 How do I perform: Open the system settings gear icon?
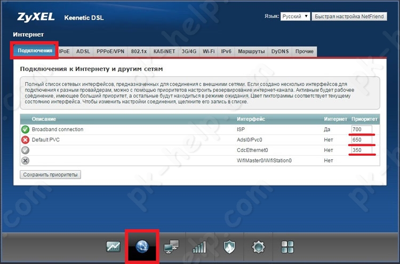pyautogui.click(x=259, y=246)
